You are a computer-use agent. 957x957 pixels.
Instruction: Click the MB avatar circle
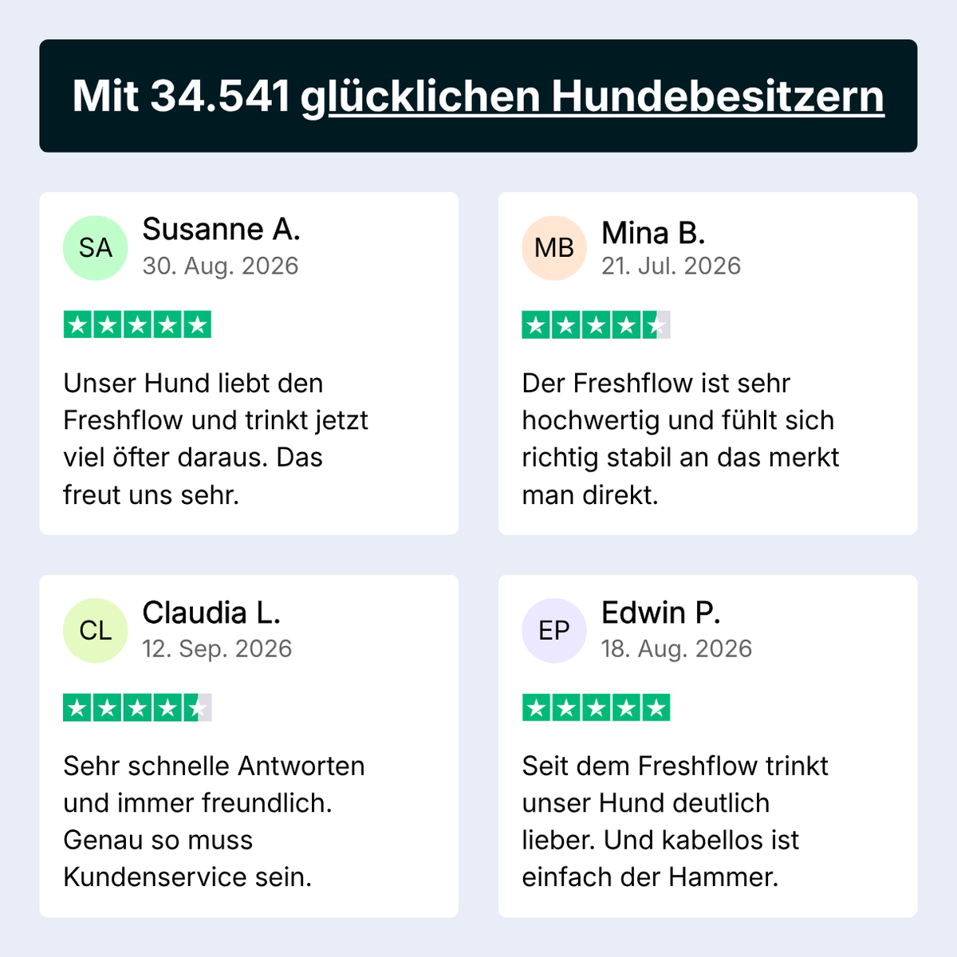(554, 248)
